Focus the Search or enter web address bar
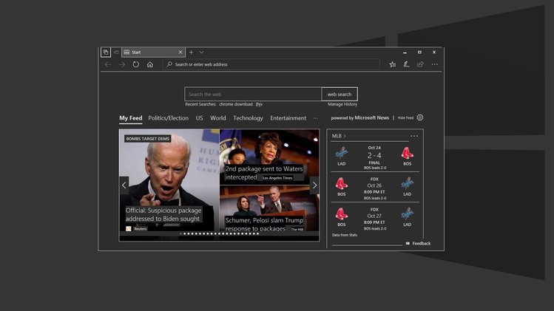The width and height of the screenshot is (554, 311). point(271,64)
